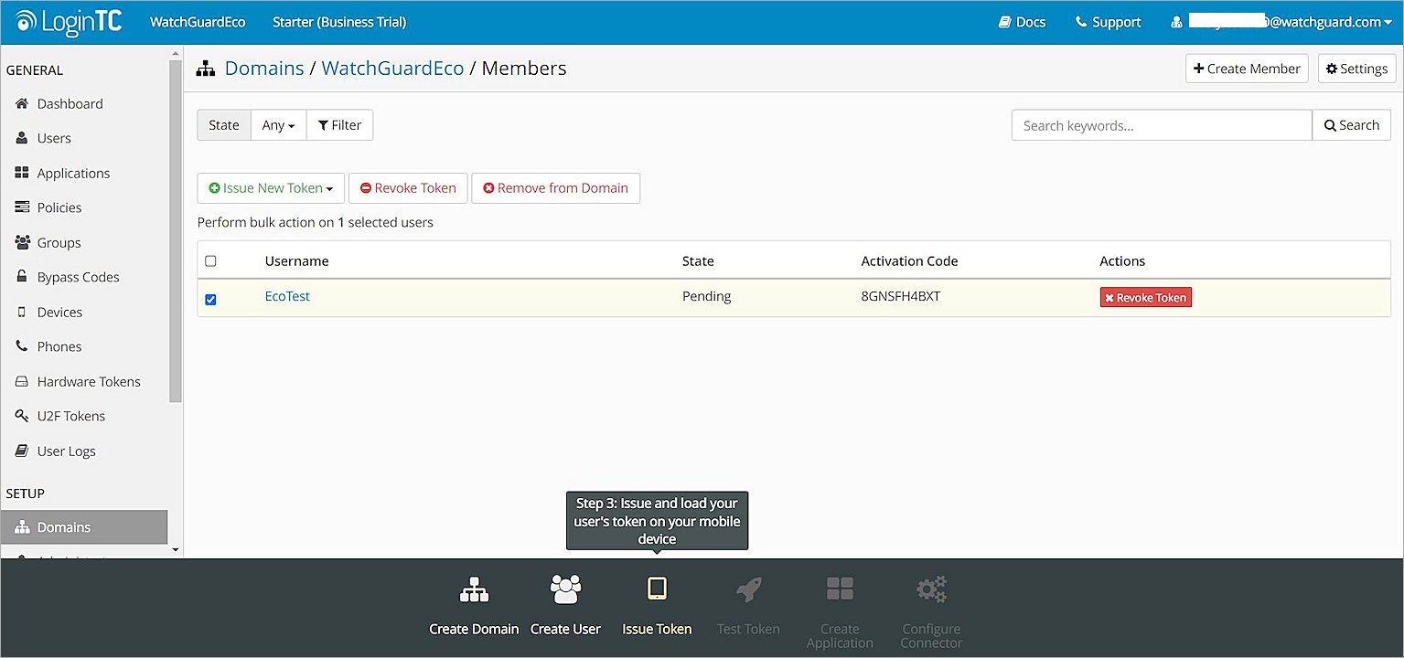Open the Any state dropdown
Image resolution: width=1404 pixels, height=658 pixels.
tap(277, 124)
